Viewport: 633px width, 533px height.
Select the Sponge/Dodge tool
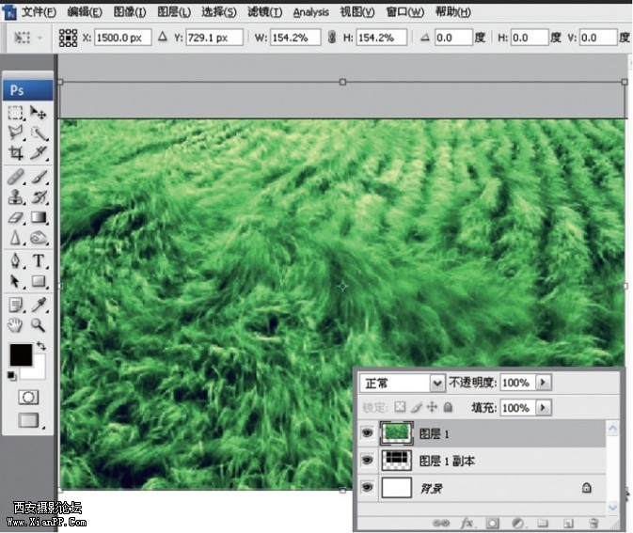[39, 238]
